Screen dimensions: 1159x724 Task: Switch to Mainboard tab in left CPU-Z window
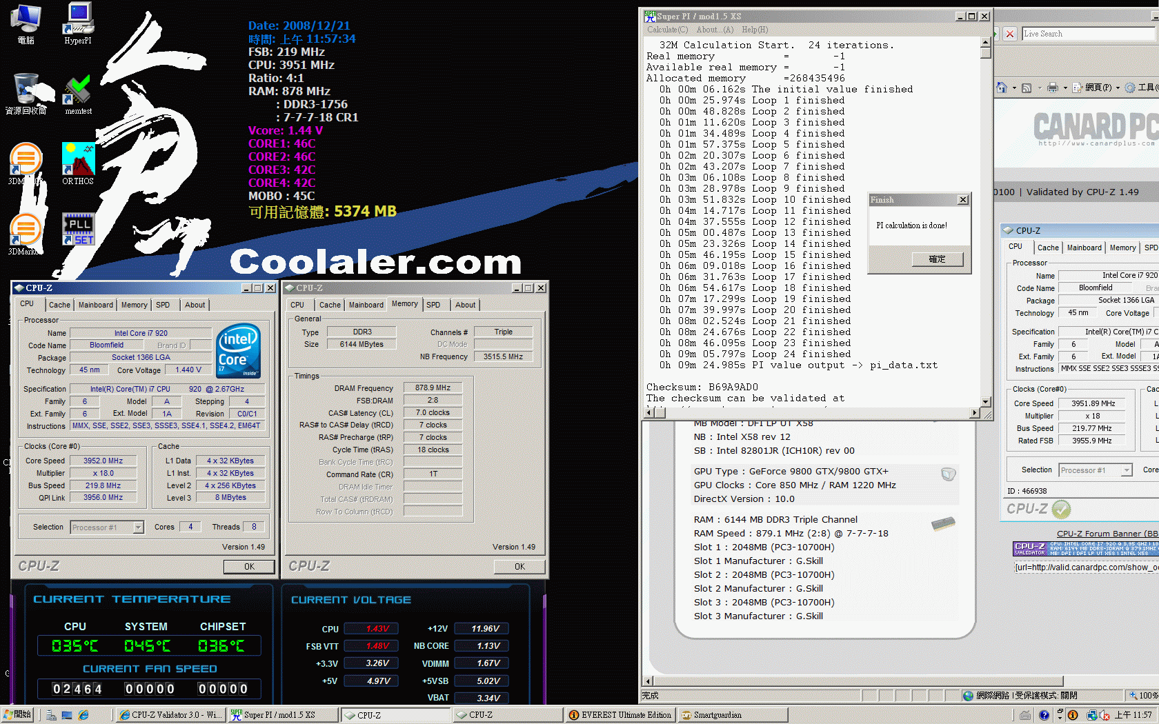click(96, 305)
